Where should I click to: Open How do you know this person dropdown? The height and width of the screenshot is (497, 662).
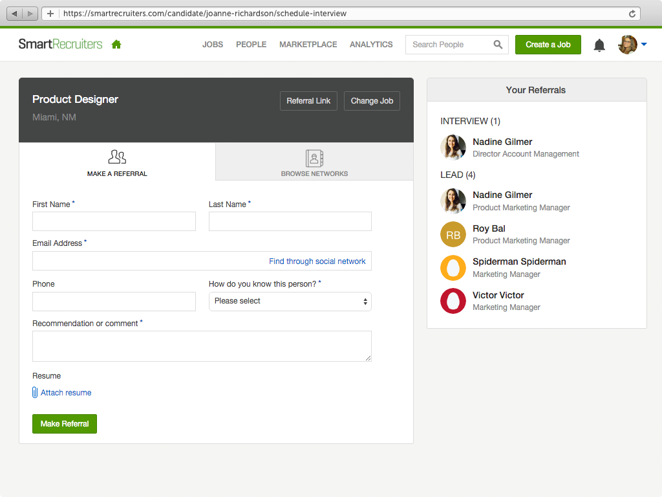coord(290,302)
